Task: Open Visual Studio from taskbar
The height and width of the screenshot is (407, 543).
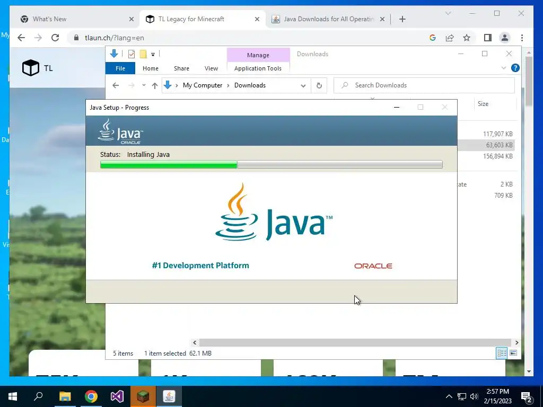Action: click(x=117, y=396)
